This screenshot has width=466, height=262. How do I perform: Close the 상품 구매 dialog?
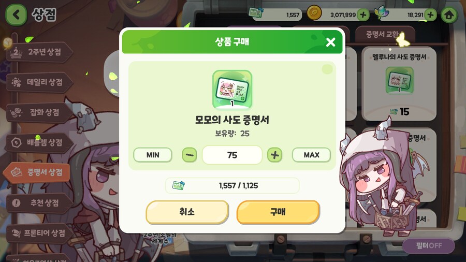pos(330,42)
